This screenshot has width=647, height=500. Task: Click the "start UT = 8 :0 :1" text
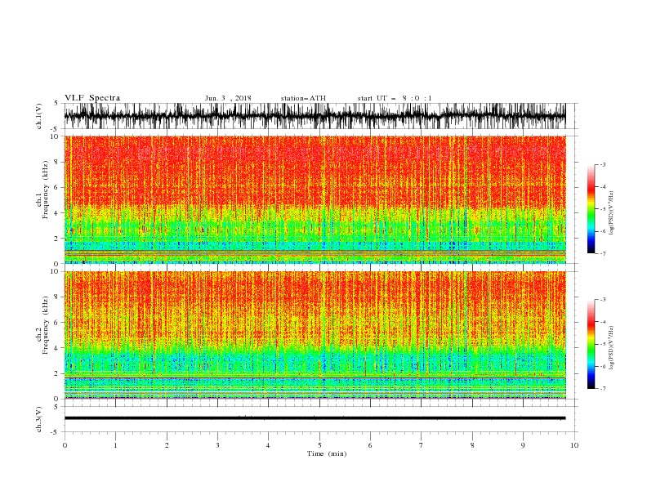[x=395, y=98]
